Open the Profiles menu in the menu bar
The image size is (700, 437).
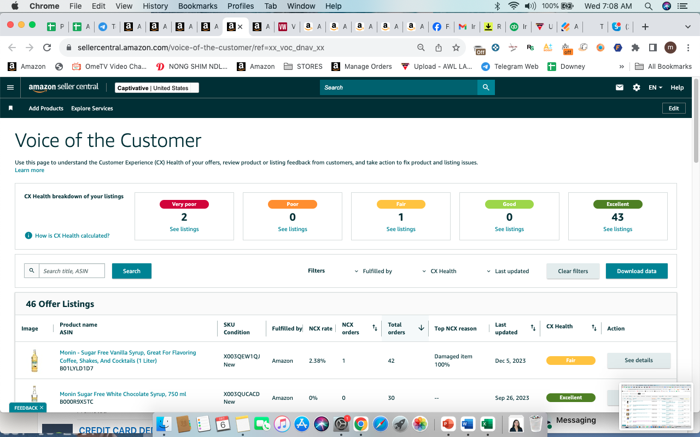coord(241,6)
